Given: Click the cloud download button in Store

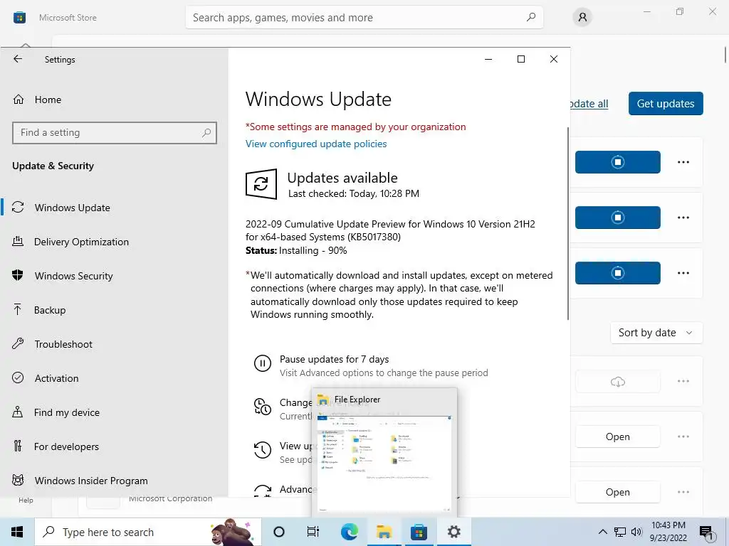Looking at the screenshot, I should 617,382.
